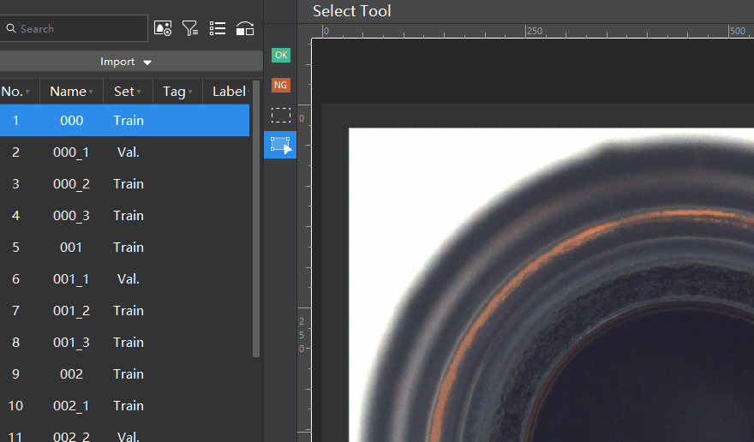Click the Label column header
Image resolution: width=754 pixels, height=442 pixels.
pyautogui.click(x=229, y=92)
